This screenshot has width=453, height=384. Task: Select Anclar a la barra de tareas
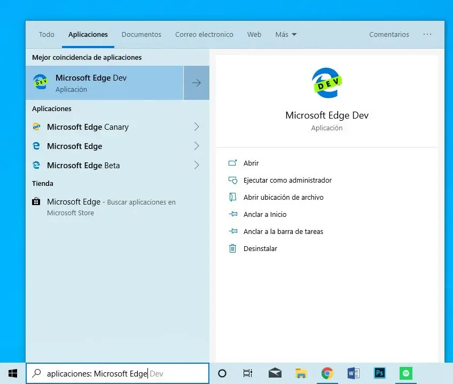(283, 231)
